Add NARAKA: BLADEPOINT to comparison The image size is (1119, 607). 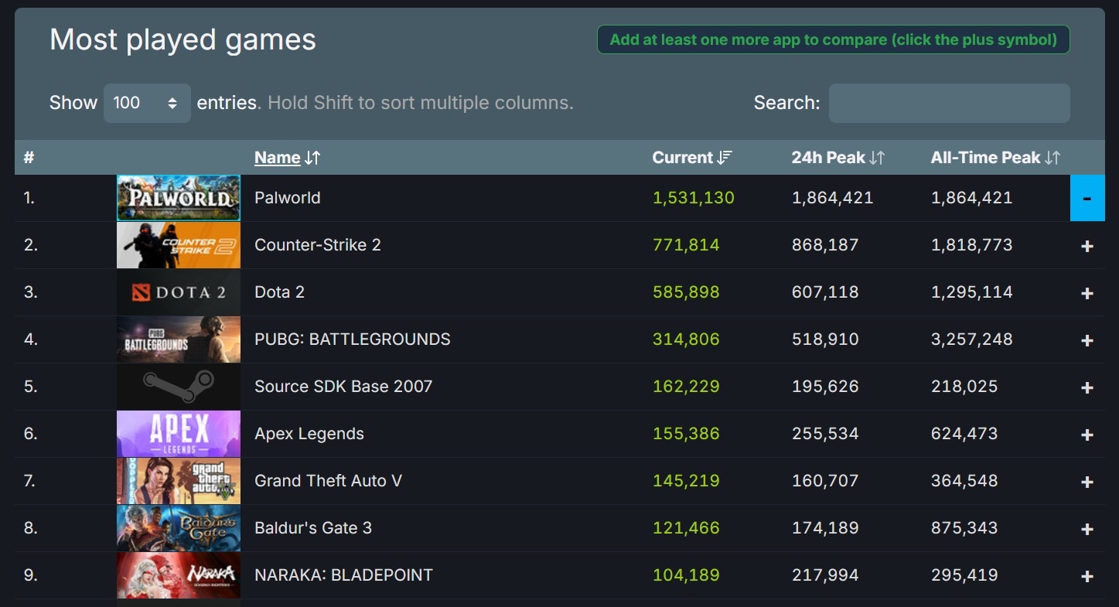point(1087,575)
